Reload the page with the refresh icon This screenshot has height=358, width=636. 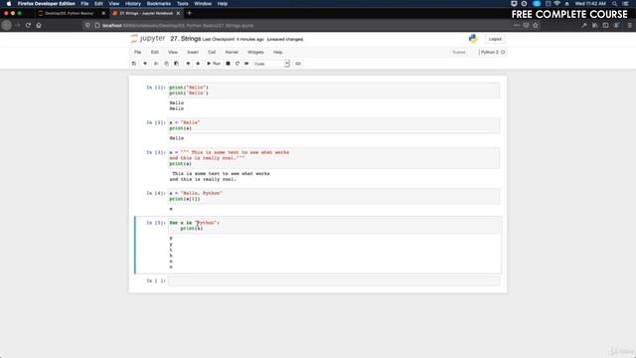point(28,25)
